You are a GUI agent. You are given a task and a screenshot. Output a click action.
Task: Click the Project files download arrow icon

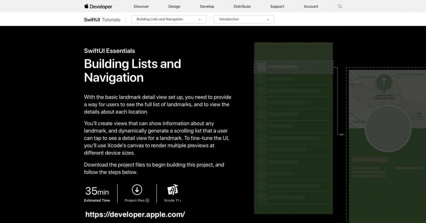point(137,190)
